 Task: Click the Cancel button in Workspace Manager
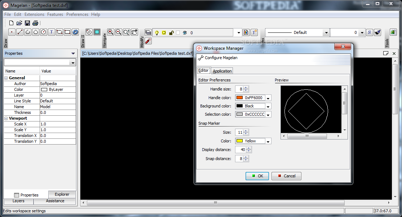pyautogui.click(x=286, y=176)
